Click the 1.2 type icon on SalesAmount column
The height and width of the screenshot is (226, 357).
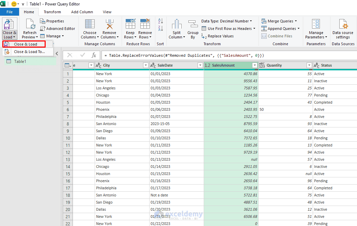[207, 65]
